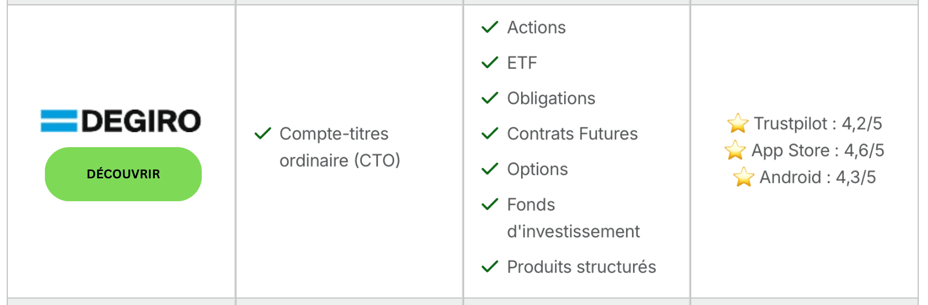928x305 pixels.
Task: Click the checkmark next to Fonds d'investissement
Action: tap(490, 205)
